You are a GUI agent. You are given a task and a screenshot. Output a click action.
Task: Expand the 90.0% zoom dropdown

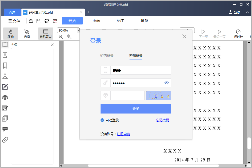[x=78, y=30]
